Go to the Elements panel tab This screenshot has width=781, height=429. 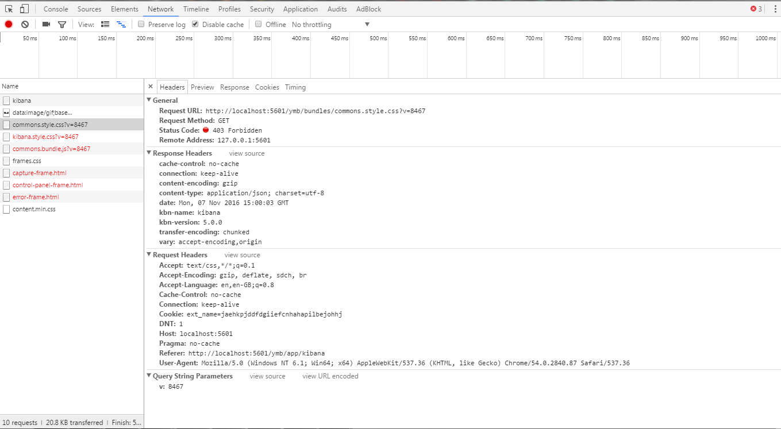(125, 9)
